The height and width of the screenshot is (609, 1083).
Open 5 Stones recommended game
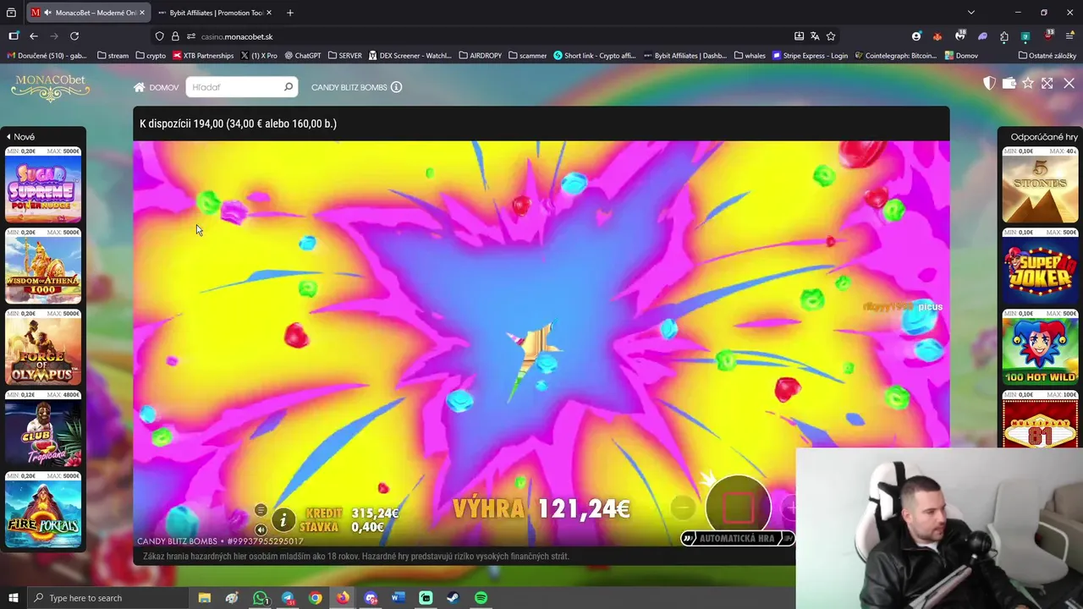pyautogui.click(x=1040, y=185)
